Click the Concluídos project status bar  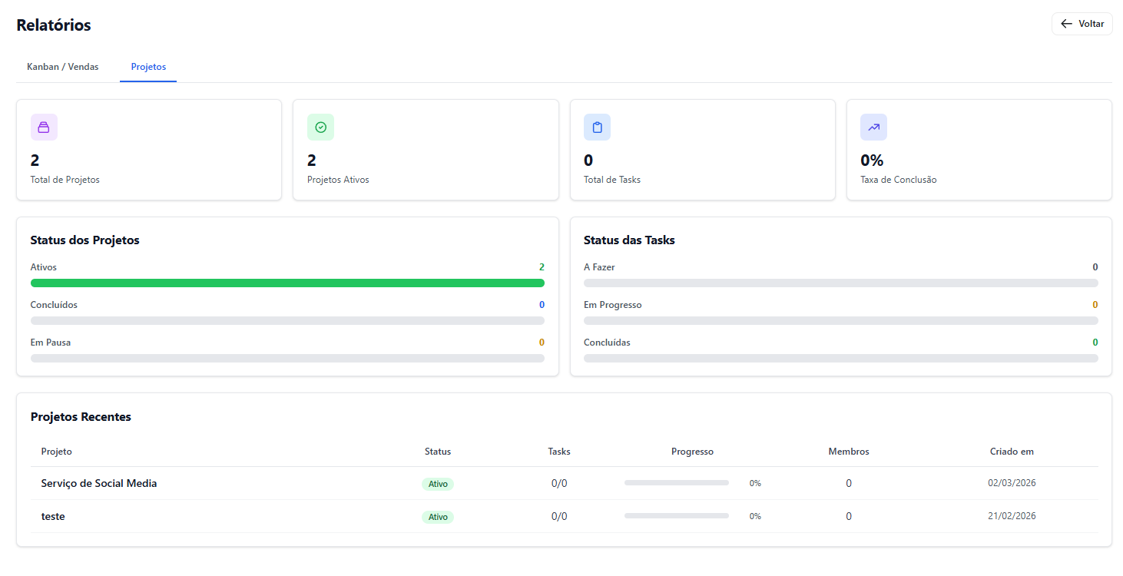(287, 320)
